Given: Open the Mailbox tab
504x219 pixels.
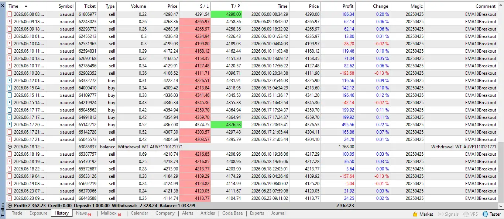Looking at the screenshot, I should [x=111, y=213].
